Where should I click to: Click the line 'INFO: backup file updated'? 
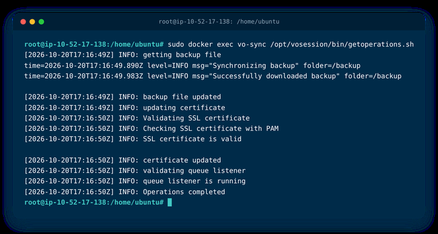coord(123,97)
